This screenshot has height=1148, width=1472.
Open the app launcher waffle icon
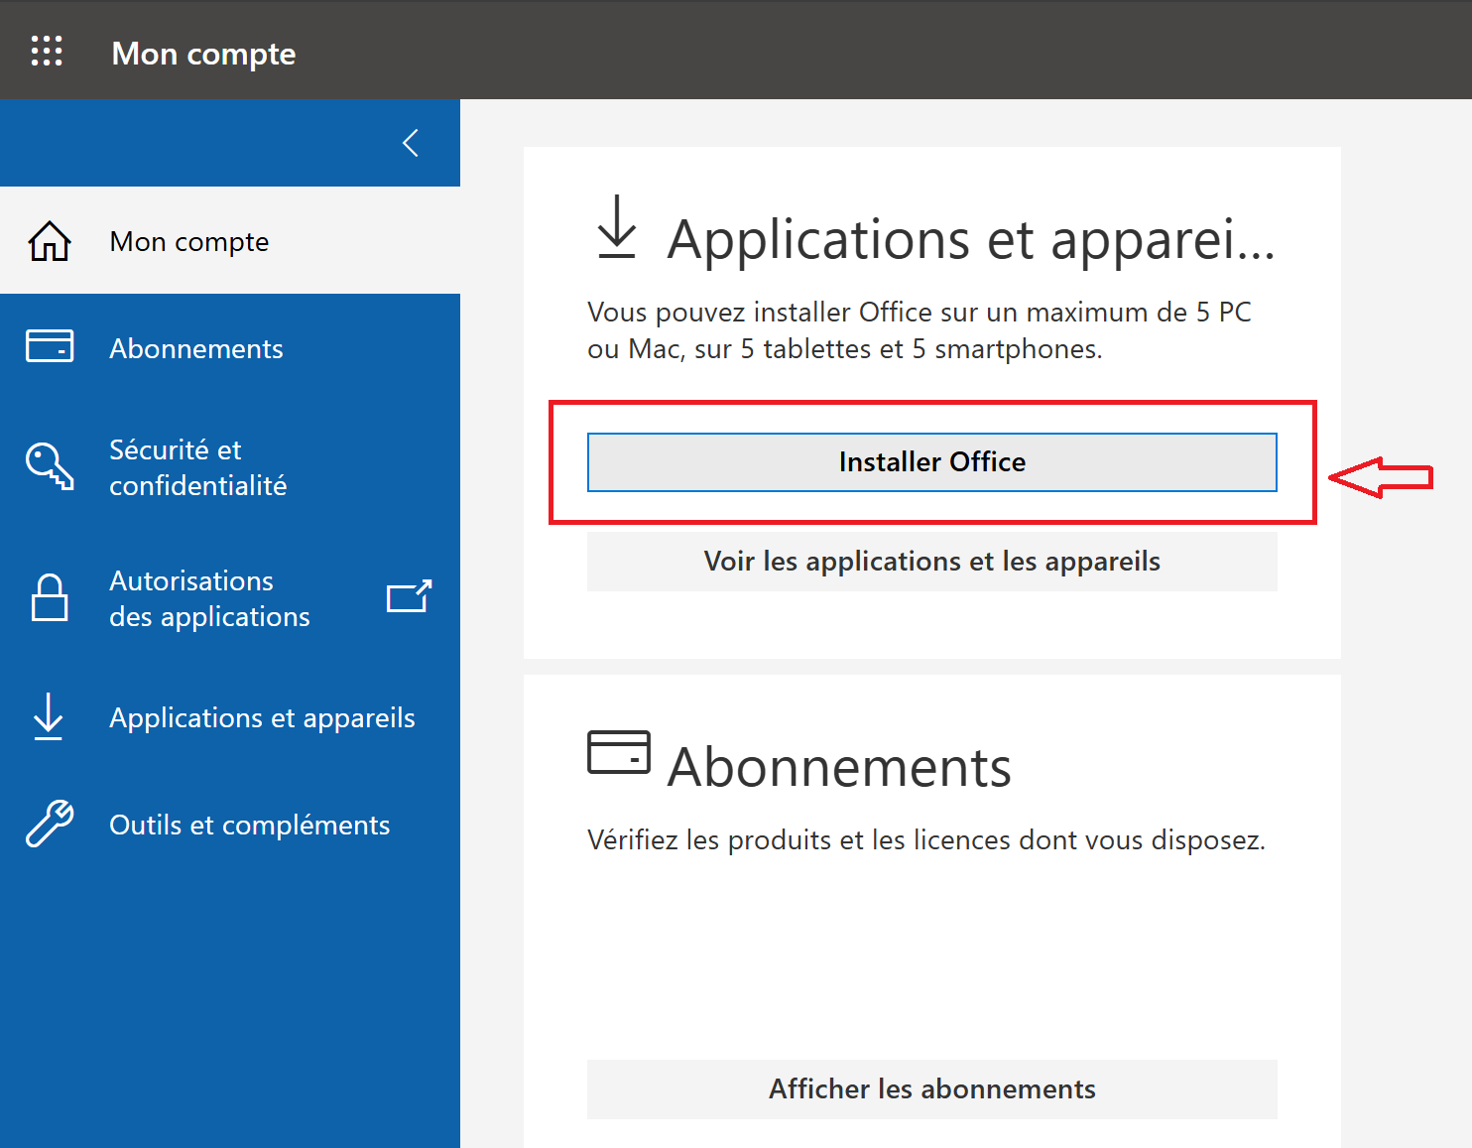[47, 51]
